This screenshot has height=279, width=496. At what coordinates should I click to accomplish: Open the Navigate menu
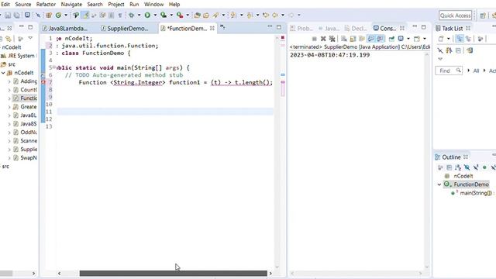(x=71, y=5)
